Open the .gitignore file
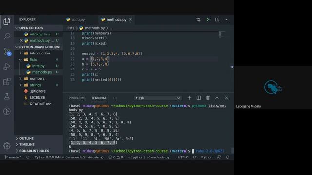312x175 pixels. click(x=39, y=91)
